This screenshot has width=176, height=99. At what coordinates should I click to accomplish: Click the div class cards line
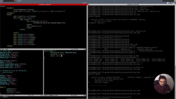coord(24,36)
